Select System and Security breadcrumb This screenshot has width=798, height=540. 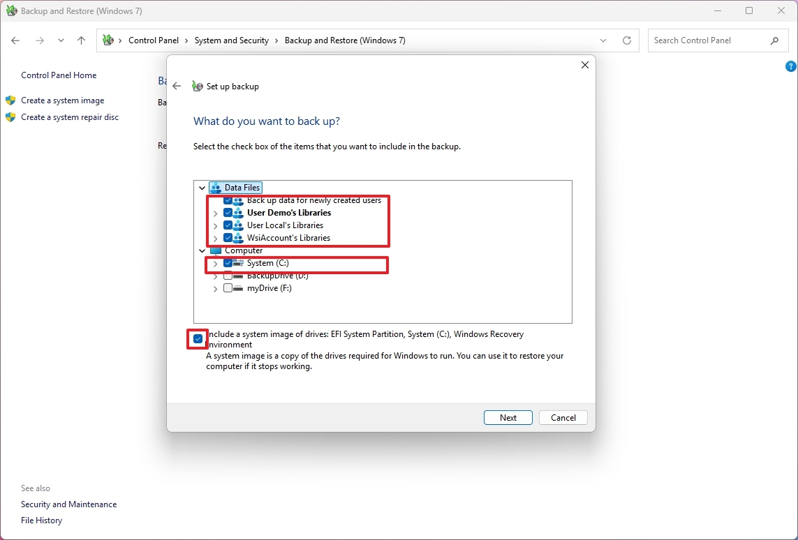tap(232, 40)
